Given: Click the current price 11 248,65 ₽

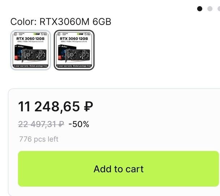Looking at the screenshot, I should point(56,107).
